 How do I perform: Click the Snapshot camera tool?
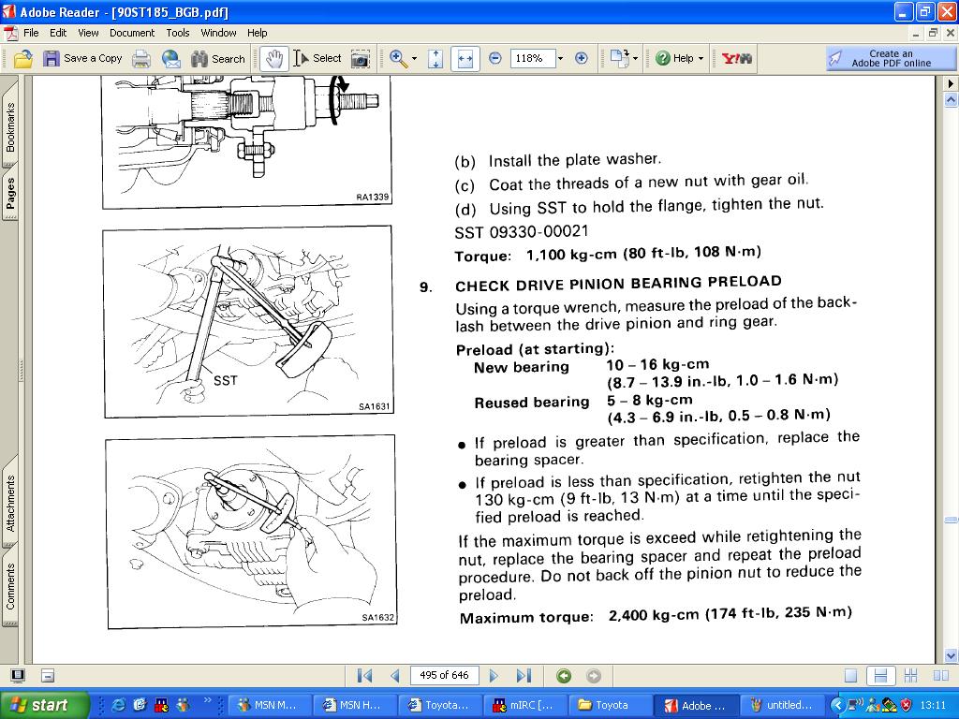point(360,58)
